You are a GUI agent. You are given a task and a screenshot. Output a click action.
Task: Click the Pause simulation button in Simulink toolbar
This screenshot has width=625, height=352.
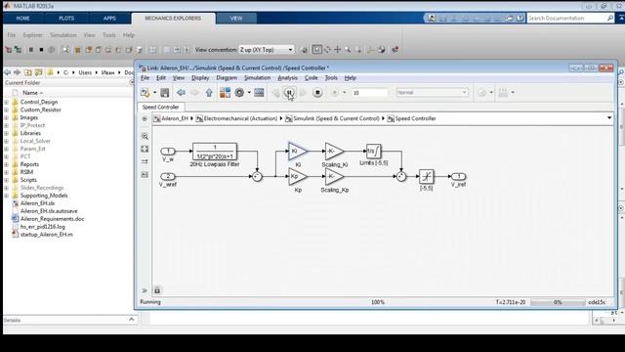coord(289,93)
